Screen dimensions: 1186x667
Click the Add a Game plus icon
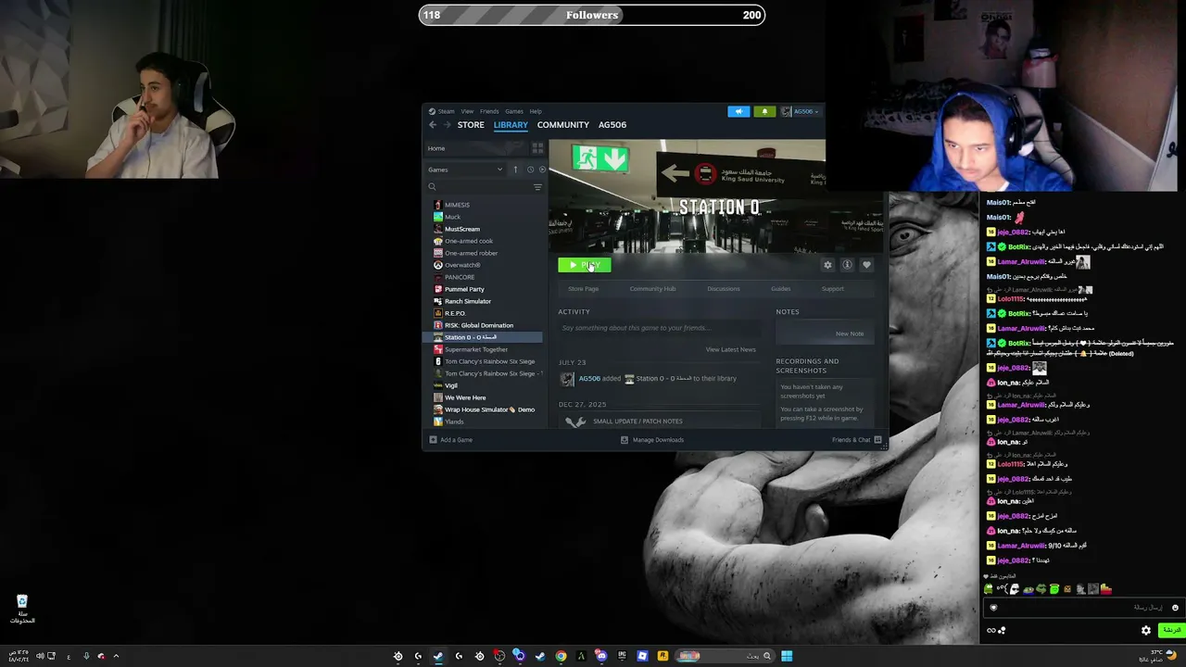click(x=433, y=440)
